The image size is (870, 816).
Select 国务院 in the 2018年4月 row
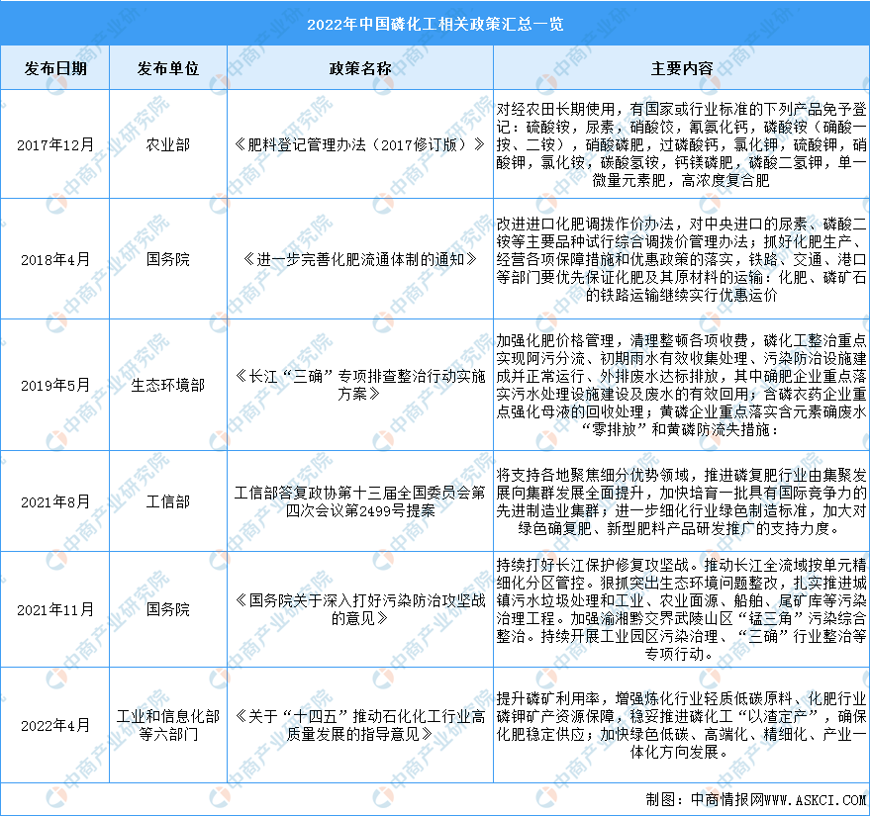coord(168,259)
